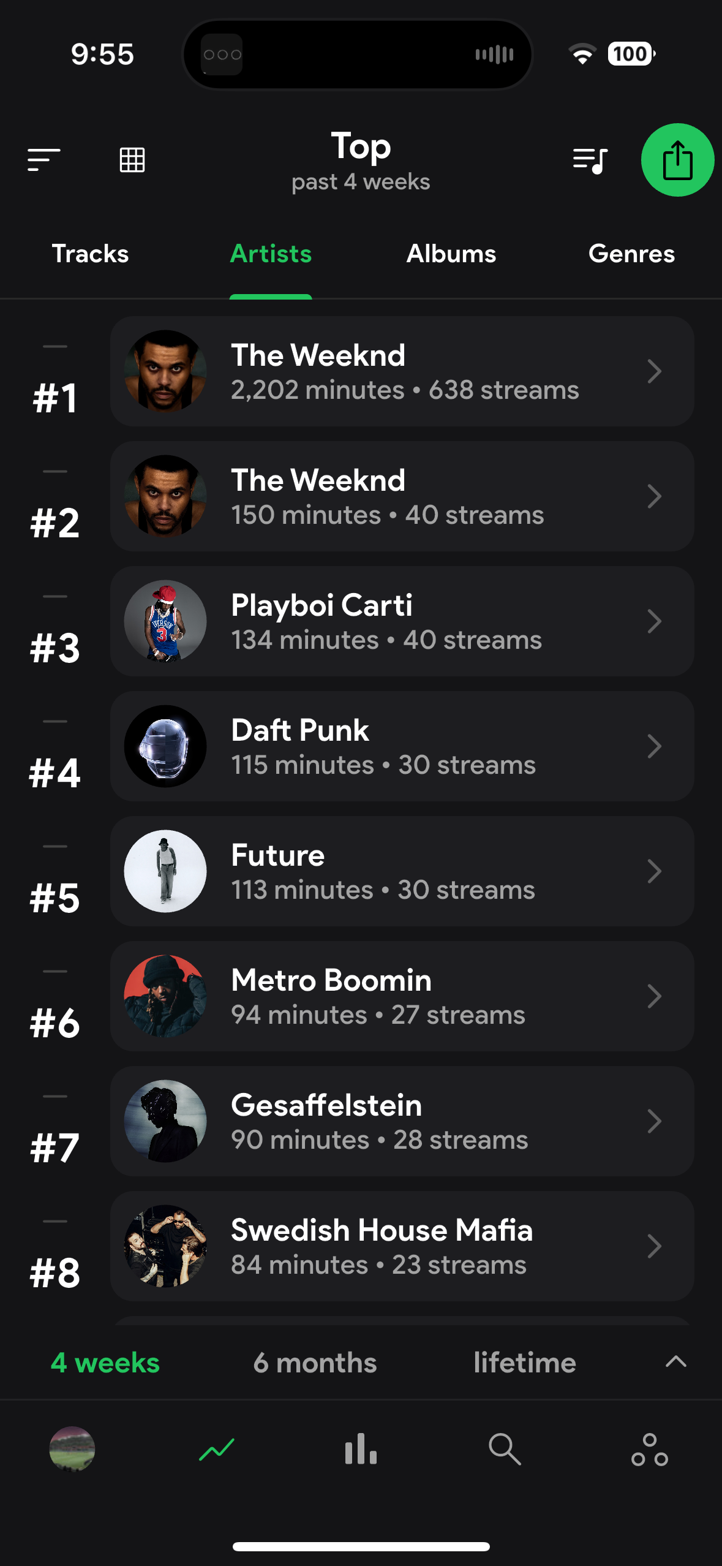722x1566 pixels.
Task: Select the 6 months time range
Action: pyautogui.click(x=315, y=1363)
